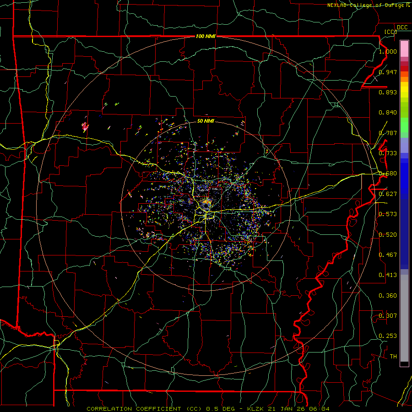Click the CORRELATION COEFFICIENT (CC) caption text
This screenshot has height=412, width=412.
click(144, 409)
